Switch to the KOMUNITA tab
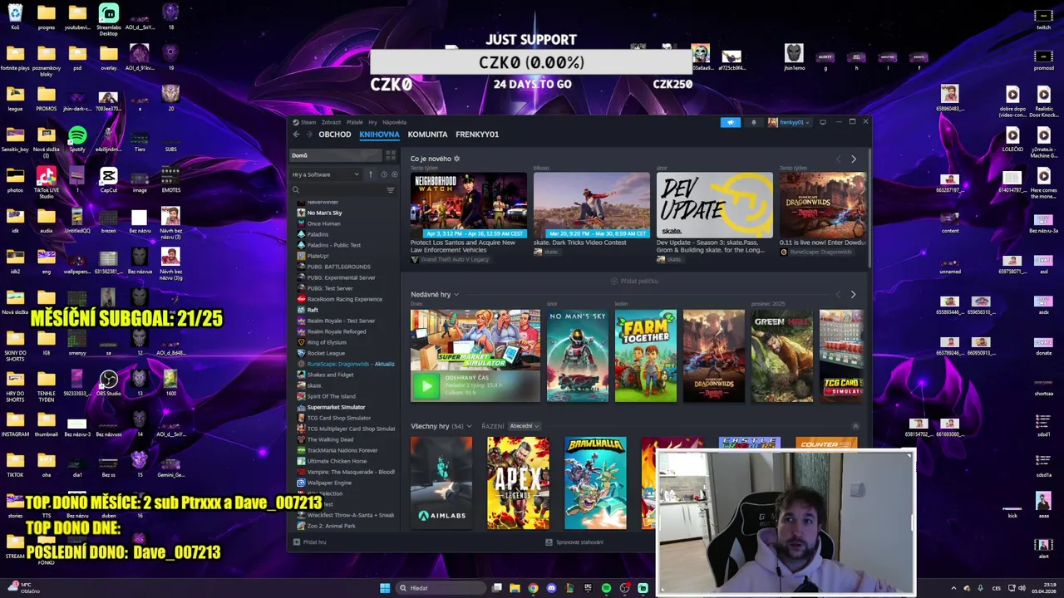The width and height of the screenshot is (1064, 598). 427,135
